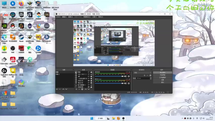
Task: Toggle visibility of the 显示器捕获 2 source
Action: [x=89, y=85]
